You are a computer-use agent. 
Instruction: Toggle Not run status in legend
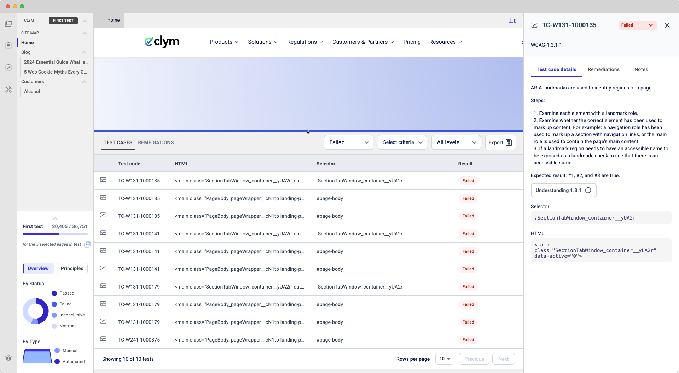(x=63, y=326)
